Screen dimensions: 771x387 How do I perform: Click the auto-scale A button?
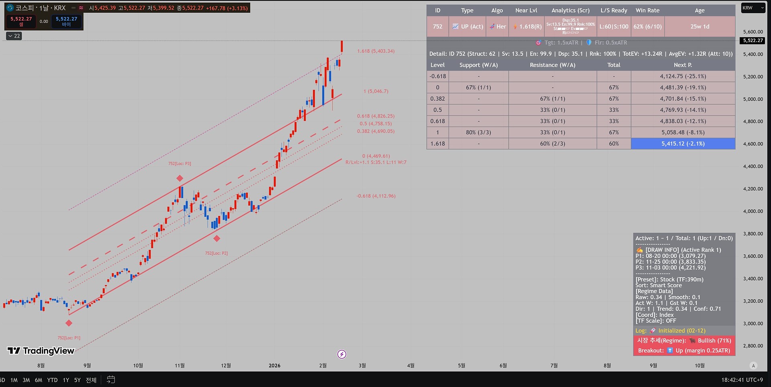pos(753,365)
